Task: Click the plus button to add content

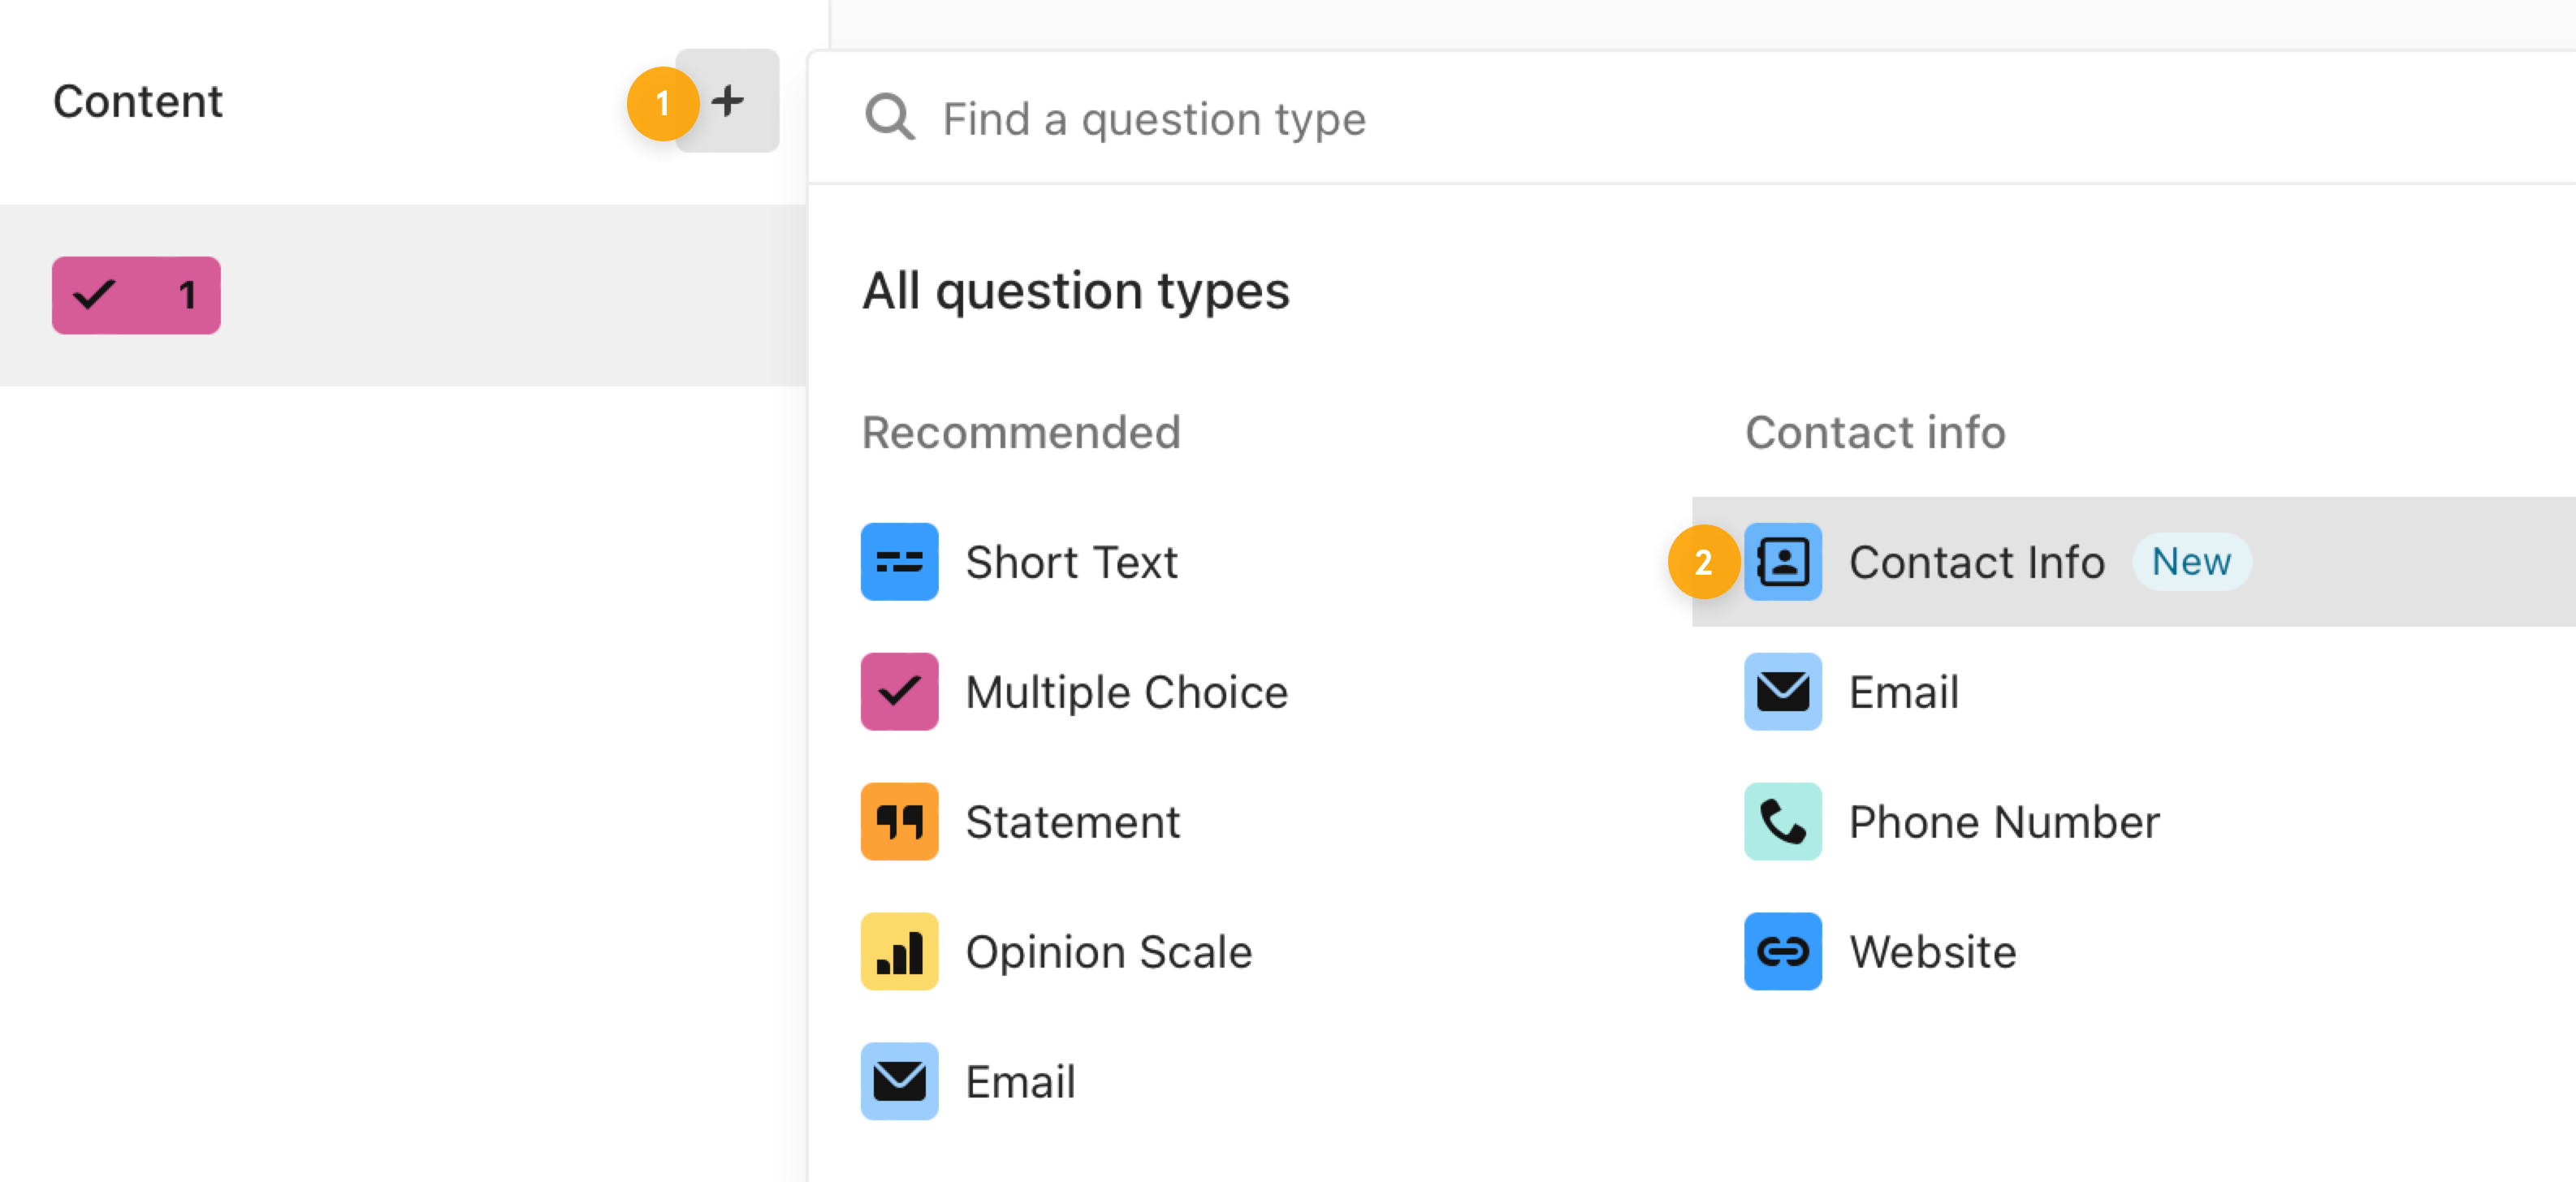Action: 727,101
